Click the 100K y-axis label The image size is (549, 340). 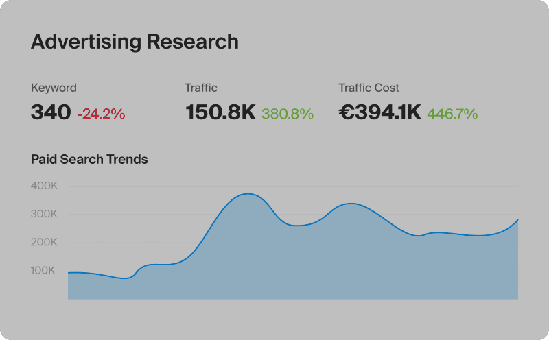pyautogui.click(x=44, y=270)
